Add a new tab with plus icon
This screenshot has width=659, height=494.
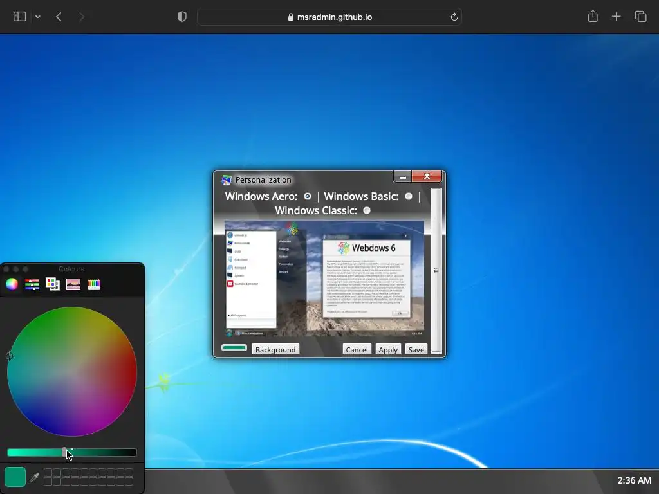click(616, 17)
